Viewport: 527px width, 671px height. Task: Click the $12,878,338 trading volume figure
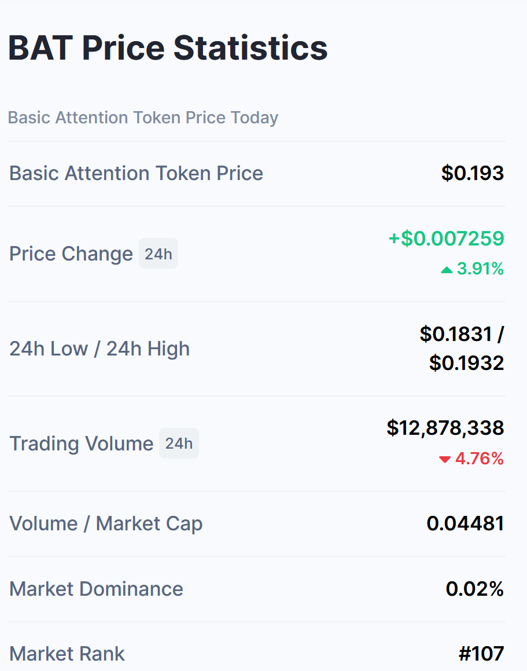tap(445, 428)
